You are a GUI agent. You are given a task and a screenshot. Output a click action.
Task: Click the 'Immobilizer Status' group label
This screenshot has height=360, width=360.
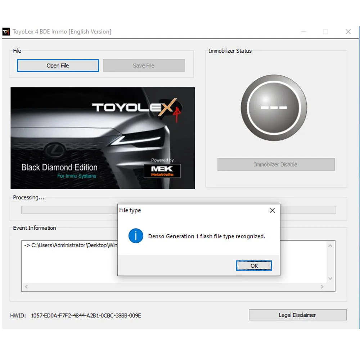coord(230,51)
